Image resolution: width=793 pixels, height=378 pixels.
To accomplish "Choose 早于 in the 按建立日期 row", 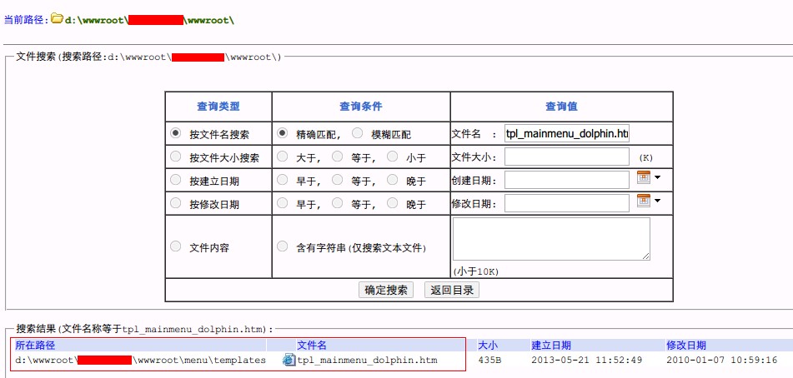I will tap(283, 180).
